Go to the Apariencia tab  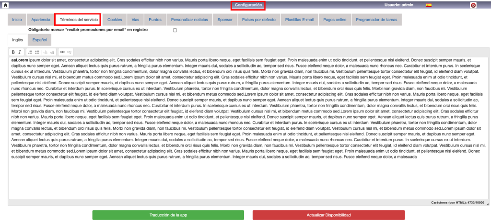pos(40,20)
